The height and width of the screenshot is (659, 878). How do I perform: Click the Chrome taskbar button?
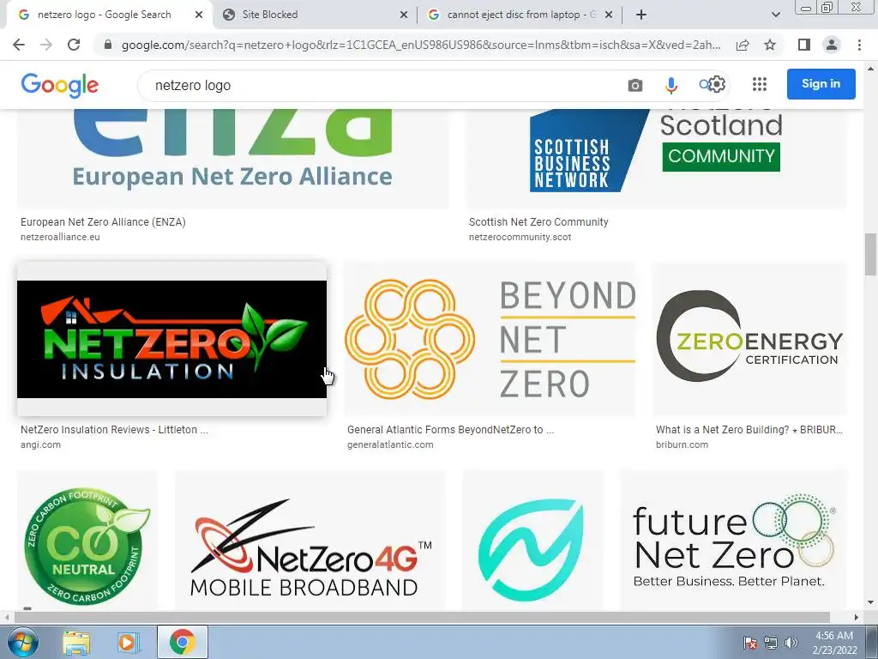click(x=183, y=642)
